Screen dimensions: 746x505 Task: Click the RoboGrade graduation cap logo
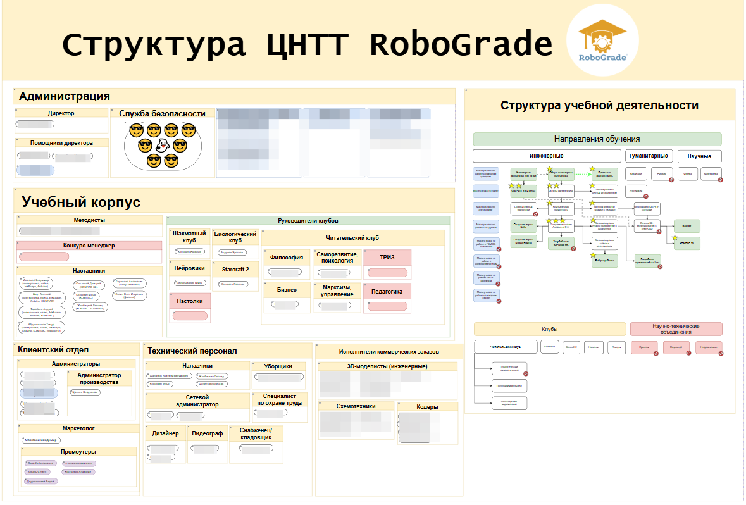coord(602,35)
